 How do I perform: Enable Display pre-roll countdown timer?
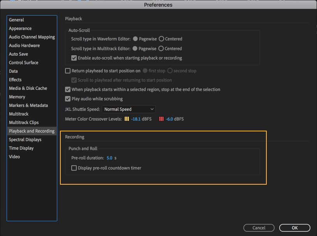coord(74,168)
